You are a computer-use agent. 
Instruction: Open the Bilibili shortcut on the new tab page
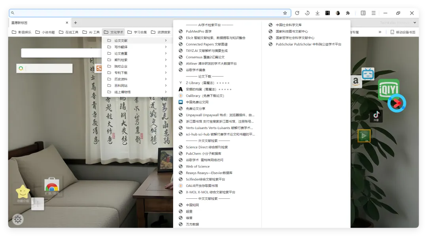[368, 74]
